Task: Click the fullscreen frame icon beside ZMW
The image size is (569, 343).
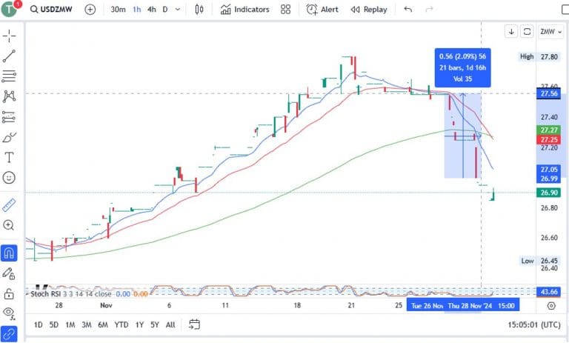Action: click(x=527, y=32)
